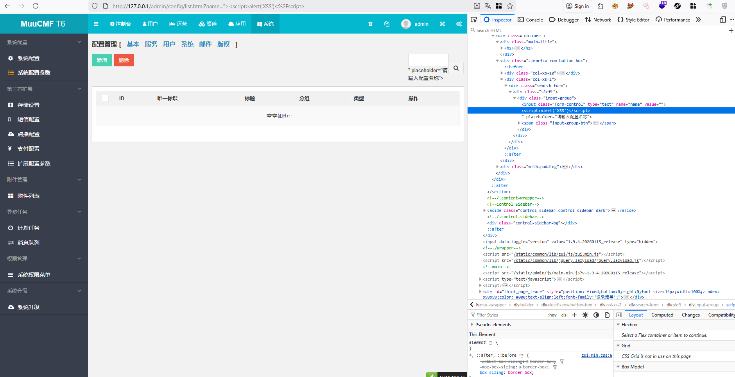Enter fullscreen using the expand icon
Viewport: 735px width, 377px height.
442,24
